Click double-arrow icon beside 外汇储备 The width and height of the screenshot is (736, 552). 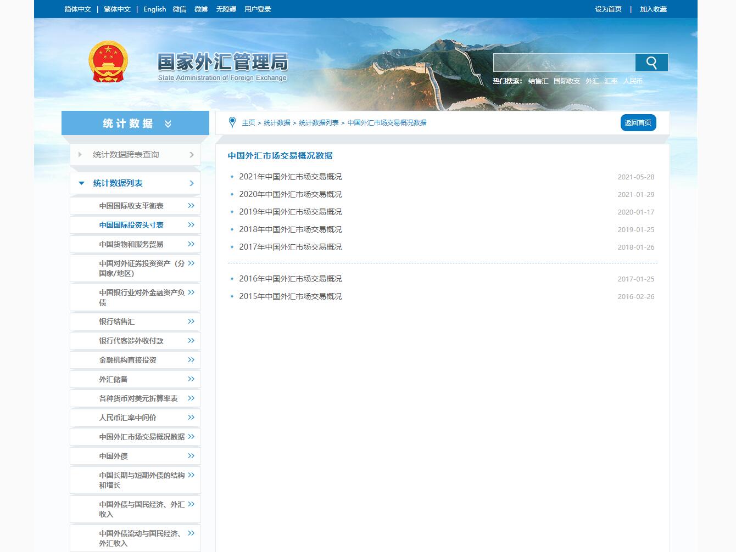coord(191,379)
